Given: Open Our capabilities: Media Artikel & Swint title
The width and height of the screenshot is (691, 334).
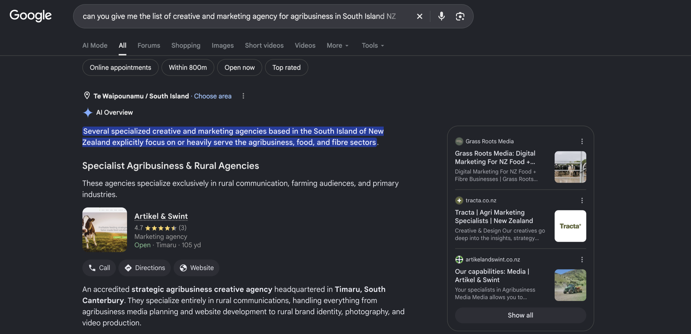Looking at the screenshot, I should tap(492, 276).
